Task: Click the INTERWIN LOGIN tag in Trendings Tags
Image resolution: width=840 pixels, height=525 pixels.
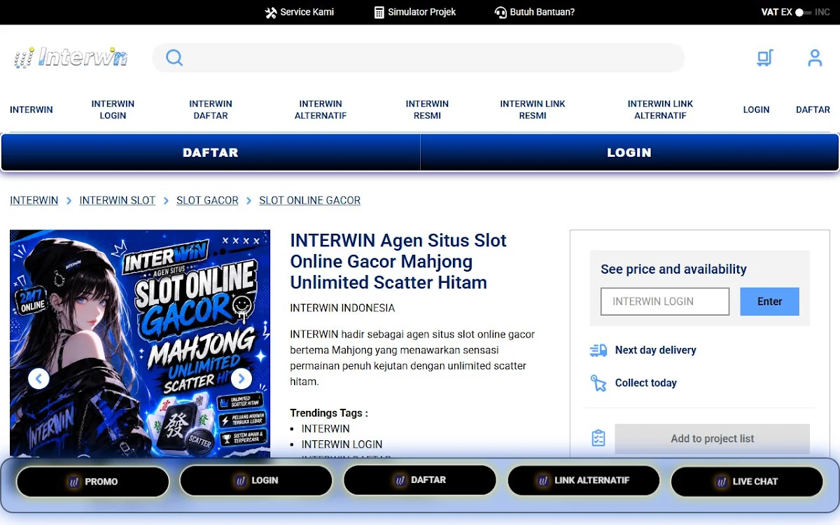Action: [x=342, y=444]
